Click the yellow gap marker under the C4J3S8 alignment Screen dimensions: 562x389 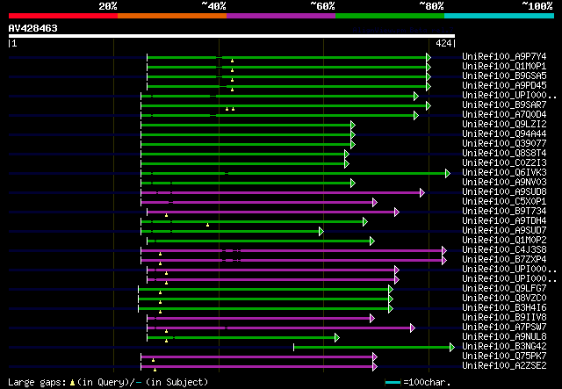tap(160, 254)
